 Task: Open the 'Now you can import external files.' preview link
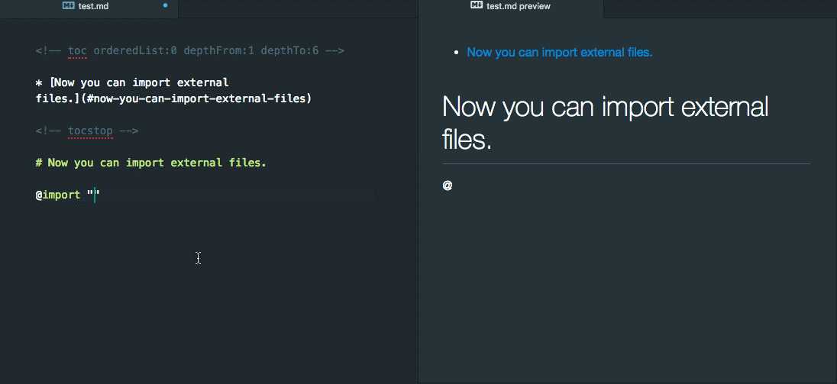pos(560,52)
